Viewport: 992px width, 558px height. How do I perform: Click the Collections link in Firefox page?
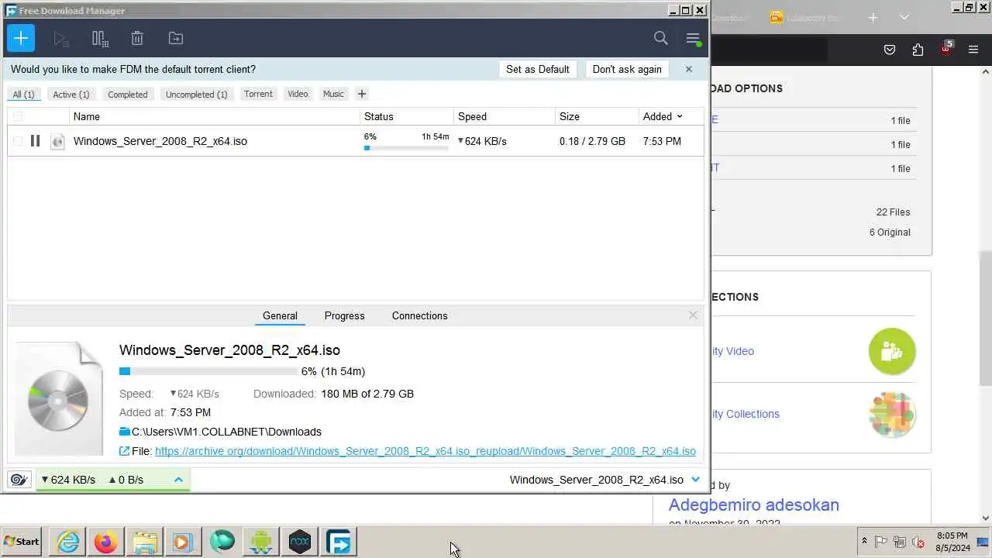click(x=746, y=414)
